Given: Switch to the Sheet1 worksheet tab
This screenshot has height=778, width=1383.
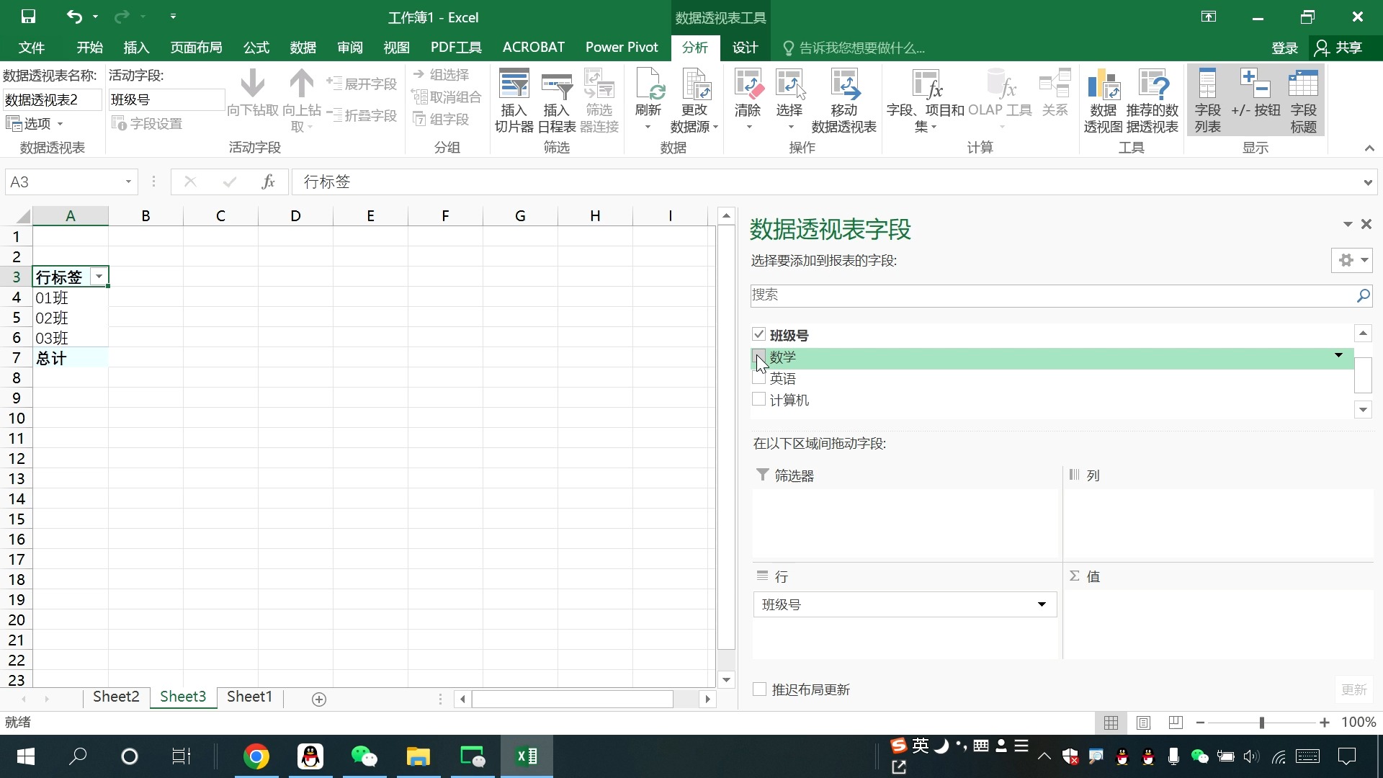Looking at the screenshot, I should click(x=249, y=697).
